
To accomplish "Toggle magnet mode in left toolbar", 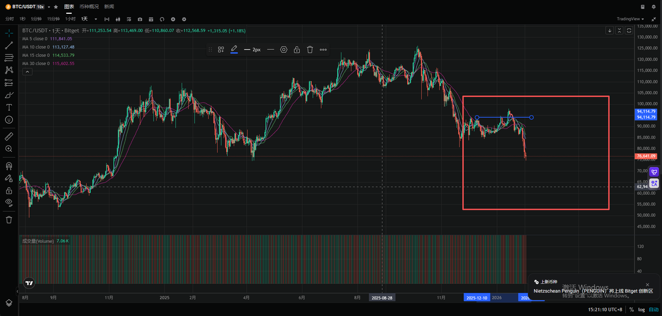I will pyautogui.click(x=9, y=165).
